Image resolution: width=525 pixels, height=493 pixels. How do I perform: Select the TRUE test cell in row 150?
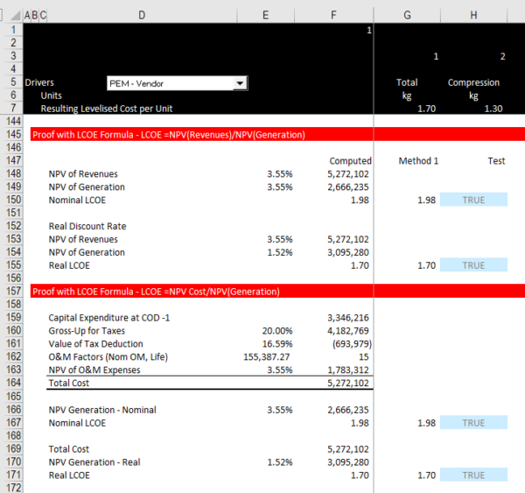pos(473,200)
